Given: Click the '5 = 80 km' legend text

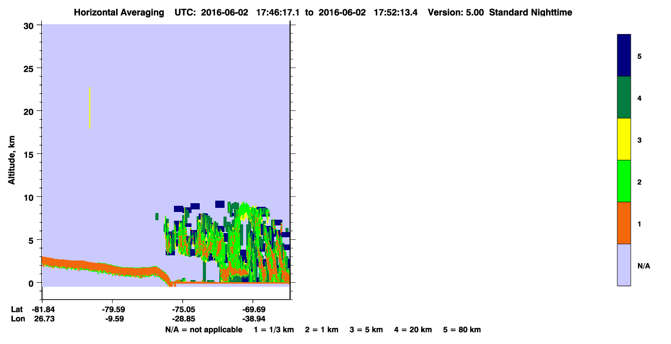Looking at the screenshot, I should point(462,330).
